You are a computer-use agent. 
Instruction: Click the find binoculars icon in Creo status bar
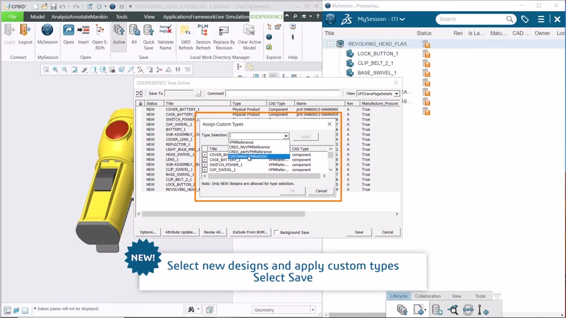(x=191, y=309)
